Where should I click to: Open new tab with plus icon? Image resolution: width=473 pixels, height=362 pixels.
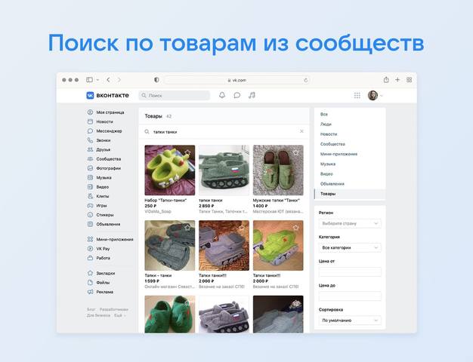pyautogui.click(x=397, y=79)
